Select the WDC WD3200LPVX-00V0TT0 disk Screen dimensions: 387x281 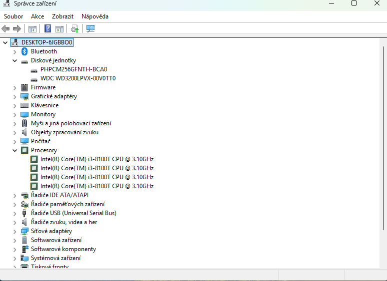(x=78, y=78)
